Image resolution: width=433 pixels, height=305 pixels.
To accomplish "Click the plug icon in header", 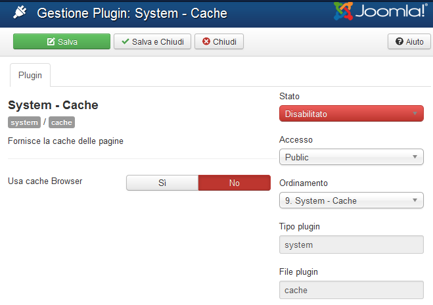I will (20, 12).
